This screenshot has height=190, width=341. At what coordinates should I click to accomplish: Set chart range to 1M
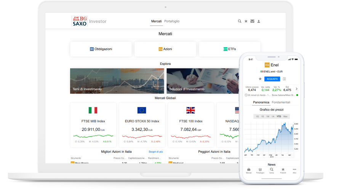[268, 117]
